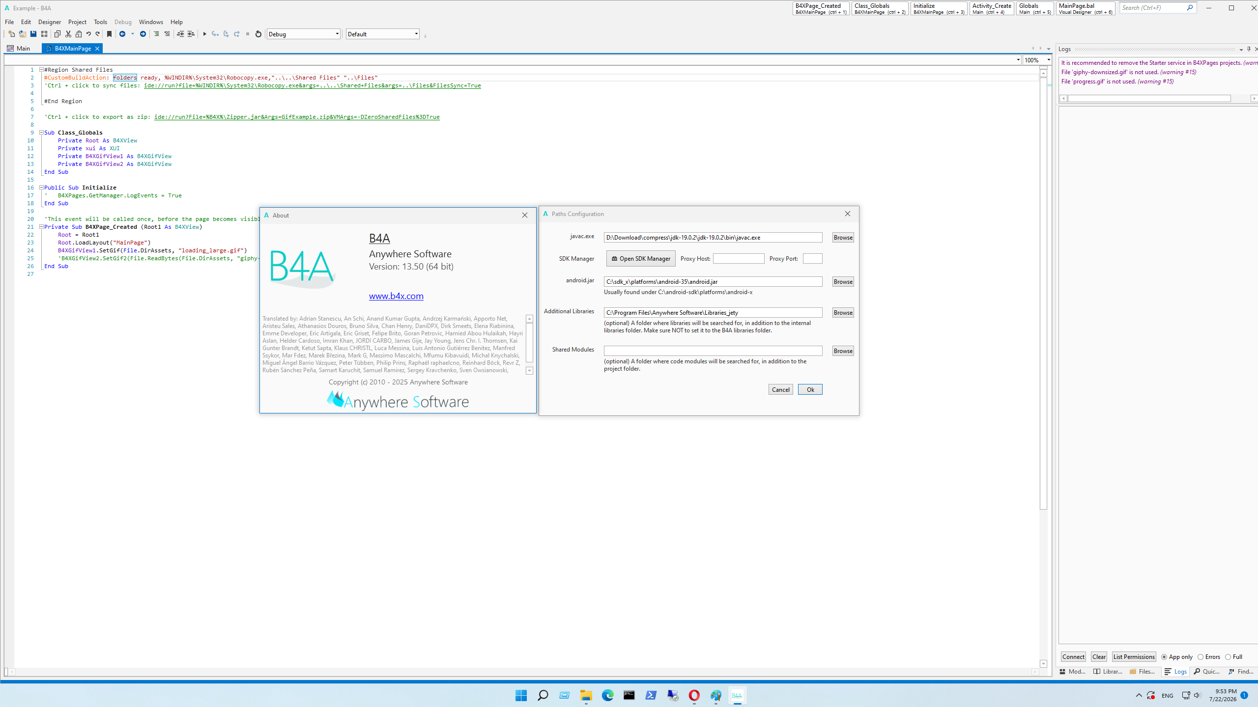Click the Proxy Host input field

tap(739, 259)
